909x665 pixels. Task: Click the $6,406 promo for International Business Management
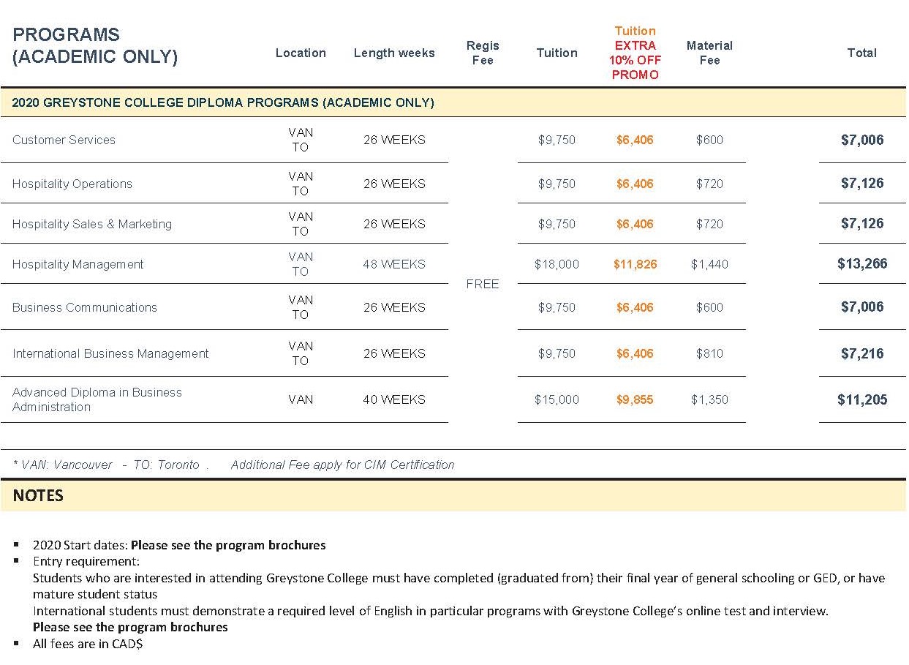click(635, 353)
